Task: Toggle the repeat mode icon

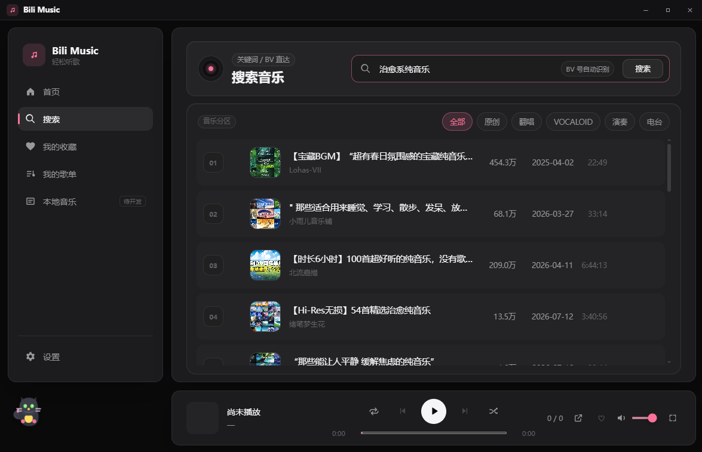Action: [374, 411]
